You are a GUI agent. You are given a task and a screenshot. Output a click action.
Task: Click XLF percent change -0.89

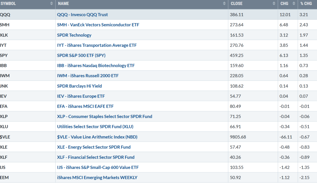coord(305,157)
